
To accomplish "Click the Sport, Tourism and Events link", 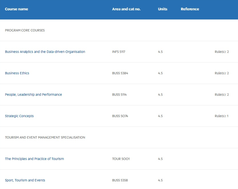I will (25, 180).
